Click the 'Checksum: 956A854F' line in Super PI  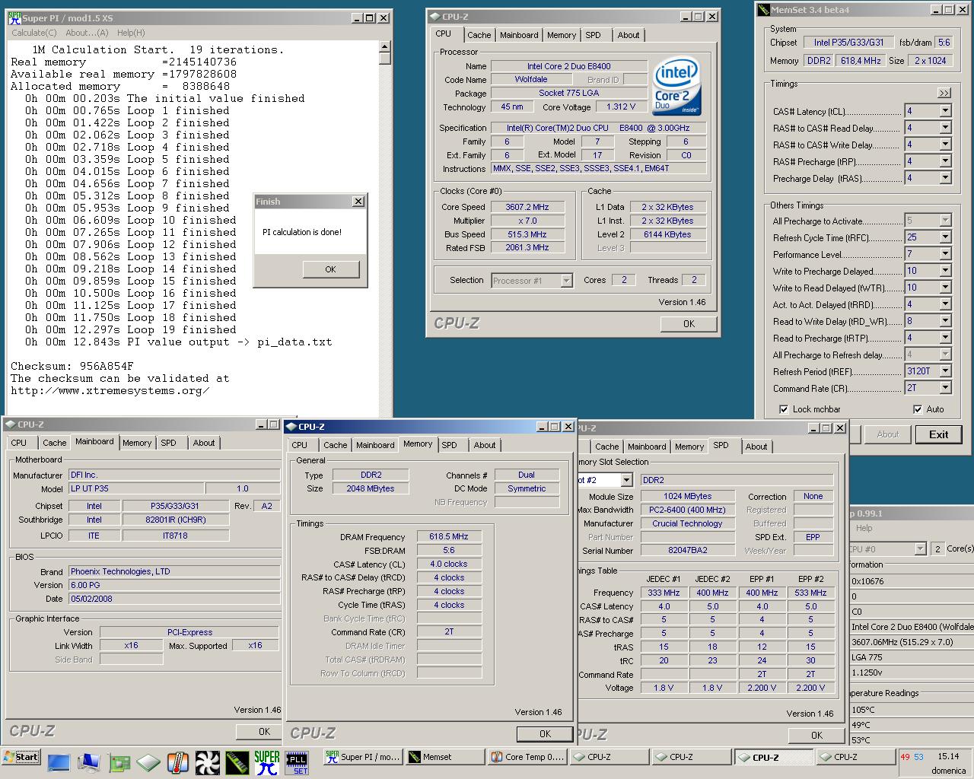pyautogui.click(x=72, y=367)
